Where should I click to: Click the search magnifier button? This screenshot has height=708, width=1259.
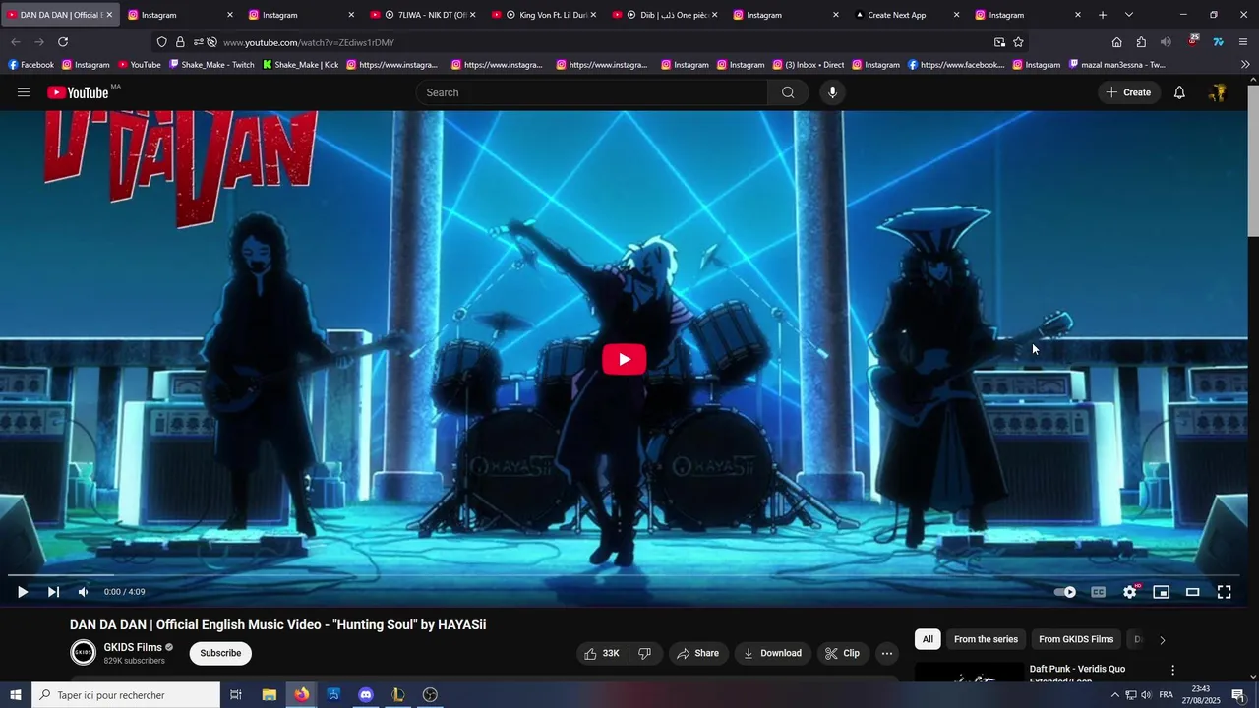point(788,92)
